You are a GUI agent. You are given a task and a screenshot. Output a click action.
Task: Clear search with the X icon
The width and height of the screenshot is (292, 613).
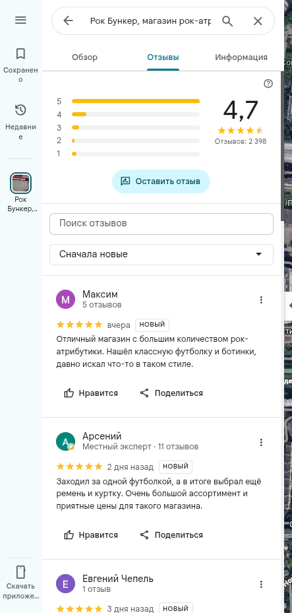(258, 20)
